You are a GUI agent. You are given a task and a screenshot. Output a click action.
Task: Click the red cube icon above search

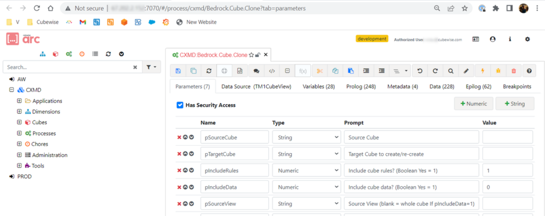coord(55,54)
